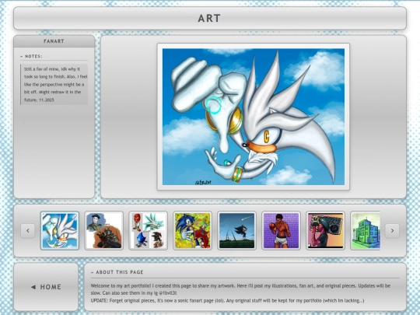The width and height of the screenshot is (420, 315).
Task: Click the 'Welcome to my art portfolio' text
Action: [240, 289]
